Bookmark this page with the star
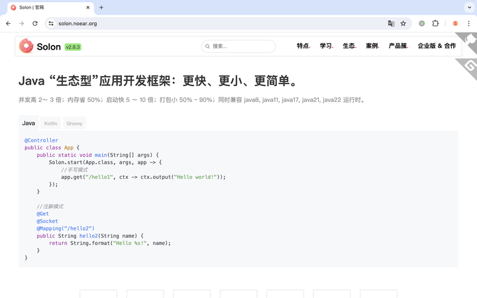This screenshot has height=298, width=477. click(403, 23)
